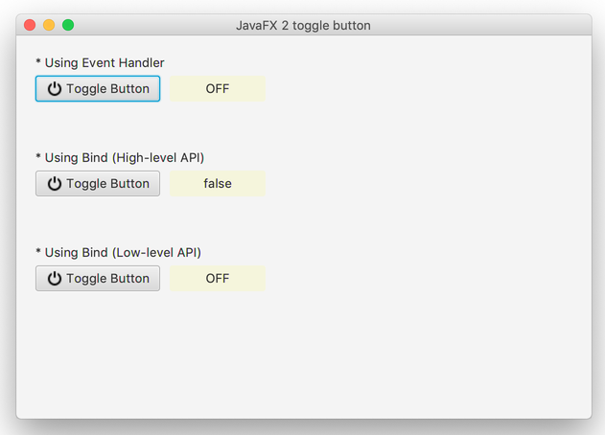
Task: Minimize the window with the yellow button
Action: tap(49, 25)
